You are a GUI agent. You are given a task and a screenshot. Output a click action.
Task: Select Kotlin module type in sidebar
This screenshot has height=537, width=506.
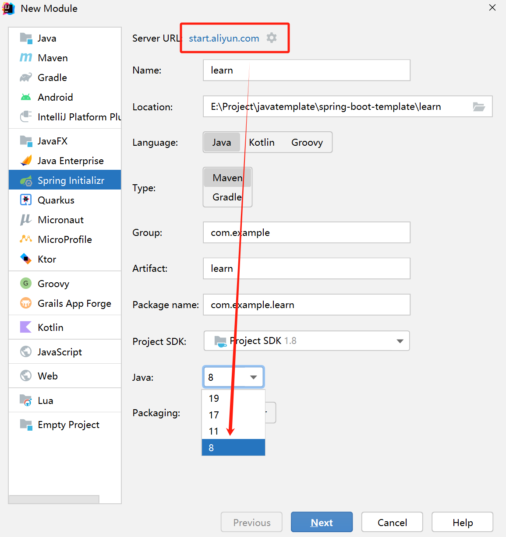[x=65, y=327]
